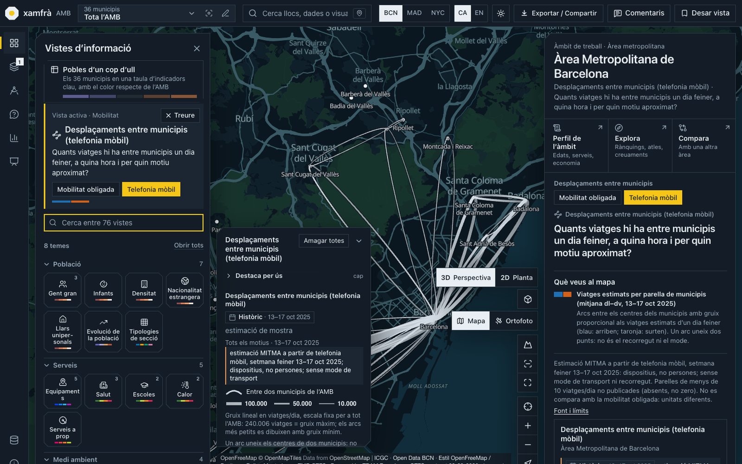Click the terrain mountain map control

tap(528, 345)
